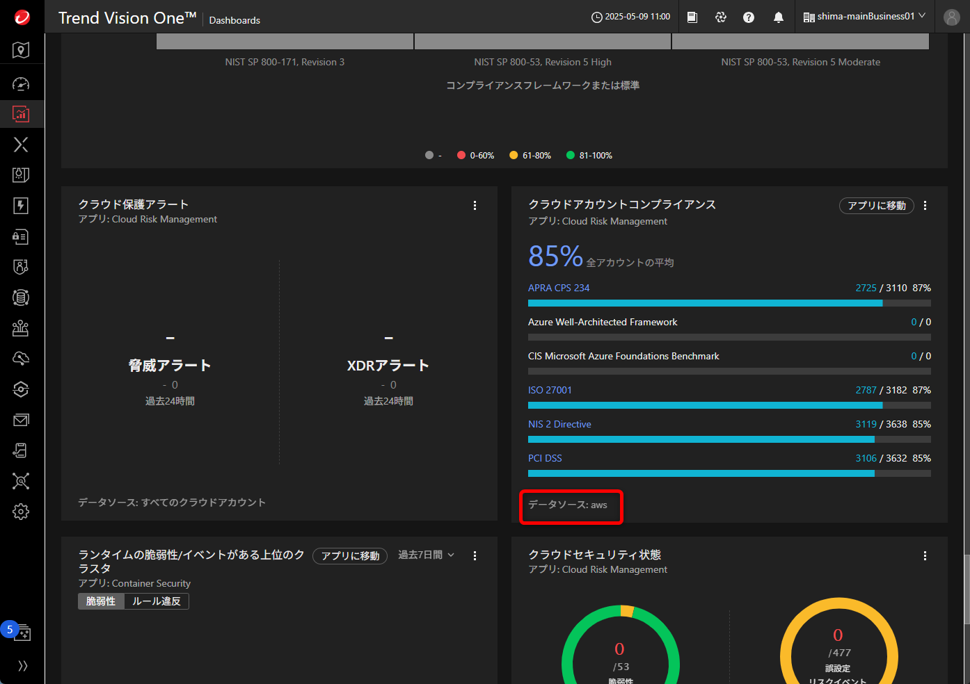Click the 脅威アラート count
970x684 pixels.
[x=170, y=338]
